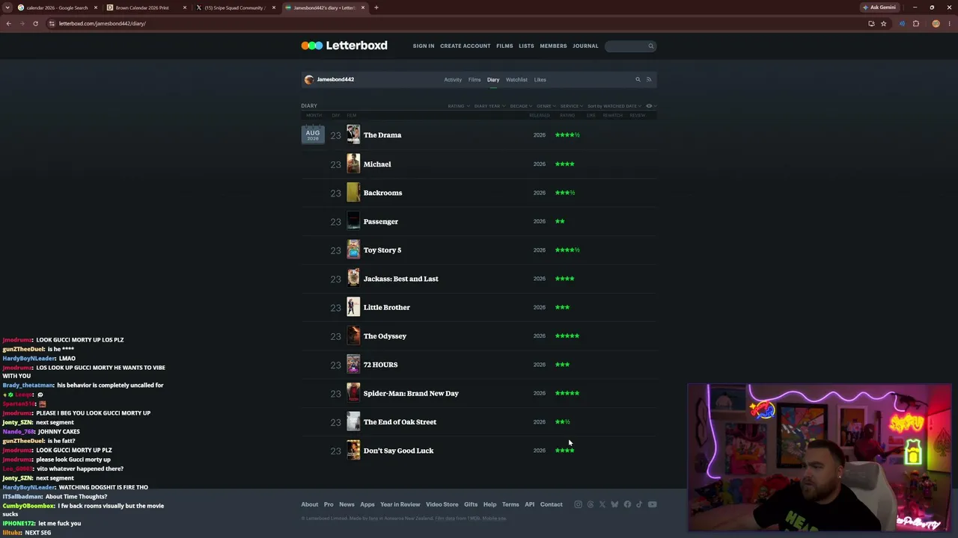Screen dimensions: 958x538
Task: Click CREATE ACCOUNT in the header
Action: [466, 46]
